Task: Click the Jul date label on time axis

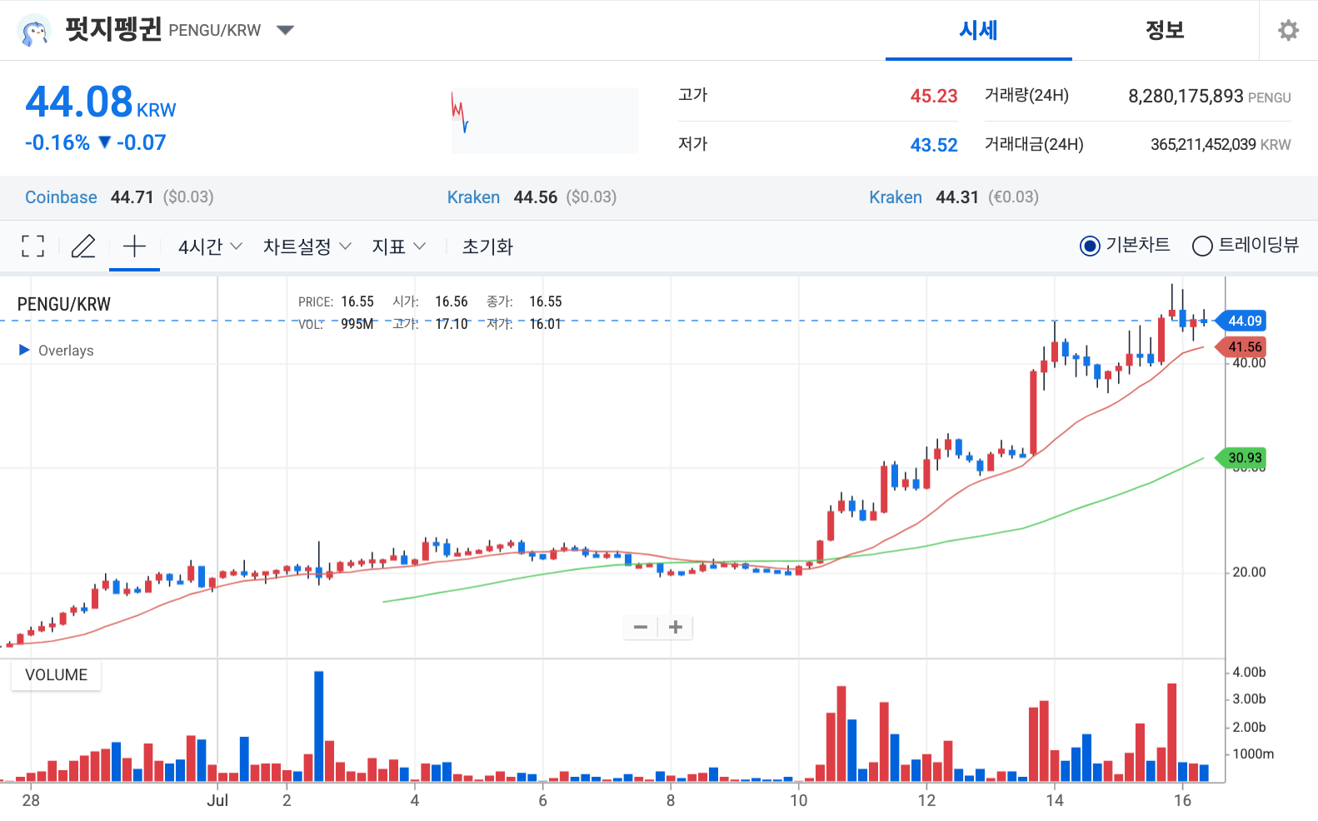Action: coord(217,800)
